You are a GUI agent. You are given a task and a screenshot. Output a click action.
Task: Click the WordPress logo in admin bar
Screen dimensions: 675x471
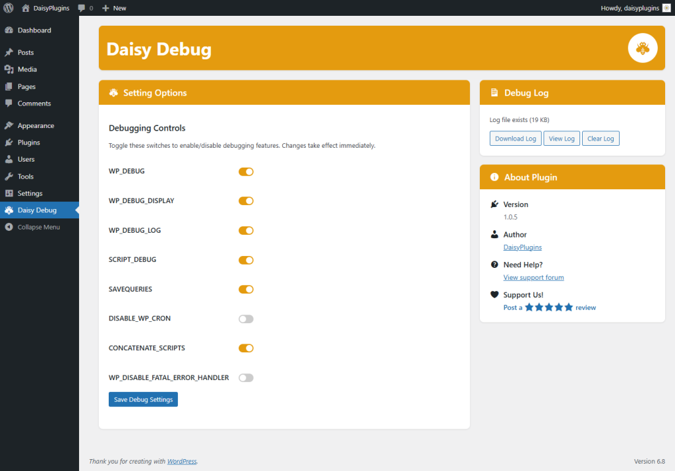[9, 8]
